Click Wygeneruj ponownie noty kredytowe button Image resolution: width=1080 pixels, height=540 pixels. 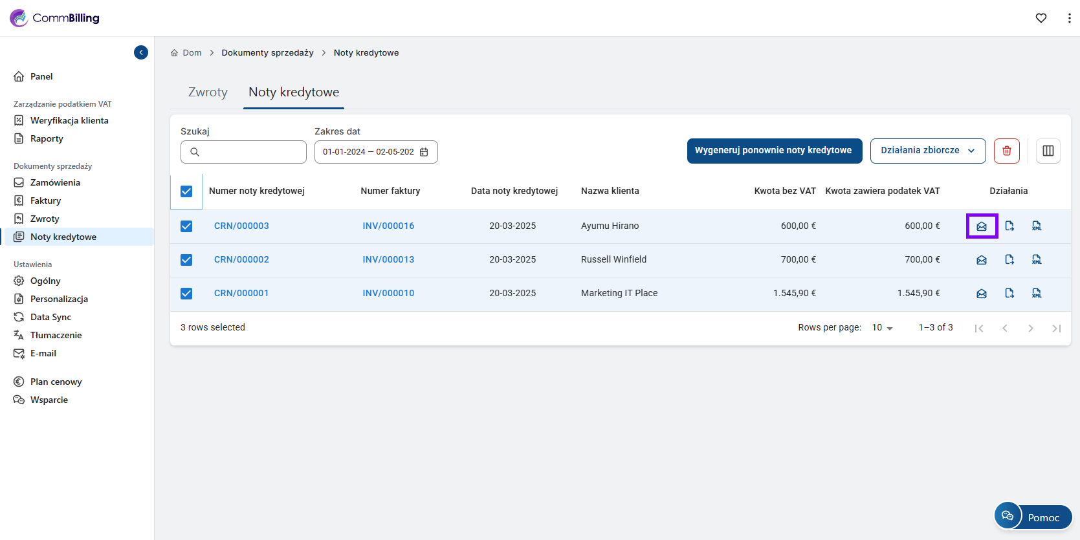[x=774, y=151]
